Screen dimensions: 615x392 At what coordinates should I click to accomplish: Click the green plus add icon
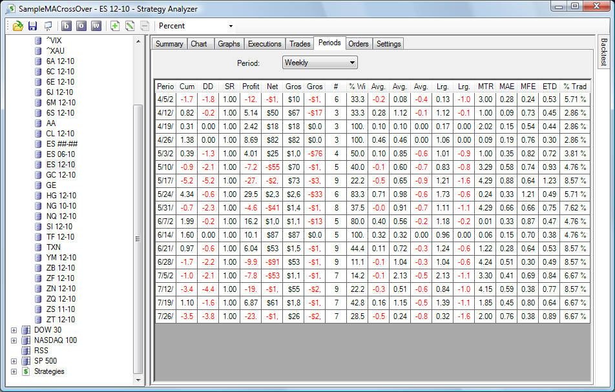point(116,26)
